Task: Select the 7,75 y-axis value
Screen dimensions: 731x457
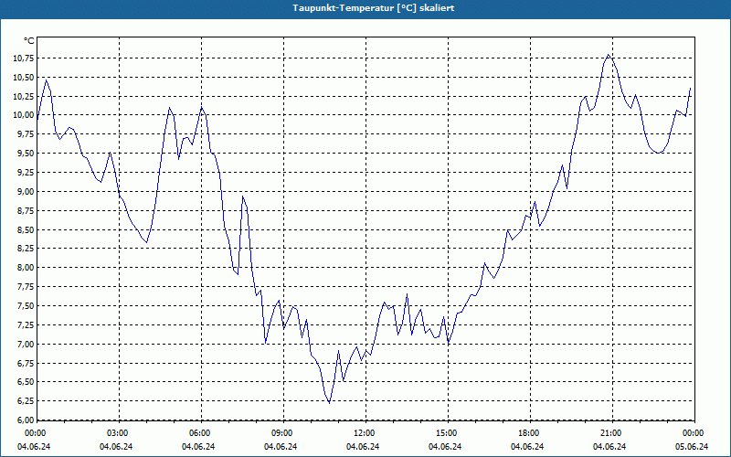Action: pyautogui.click(x=26, y=287)
